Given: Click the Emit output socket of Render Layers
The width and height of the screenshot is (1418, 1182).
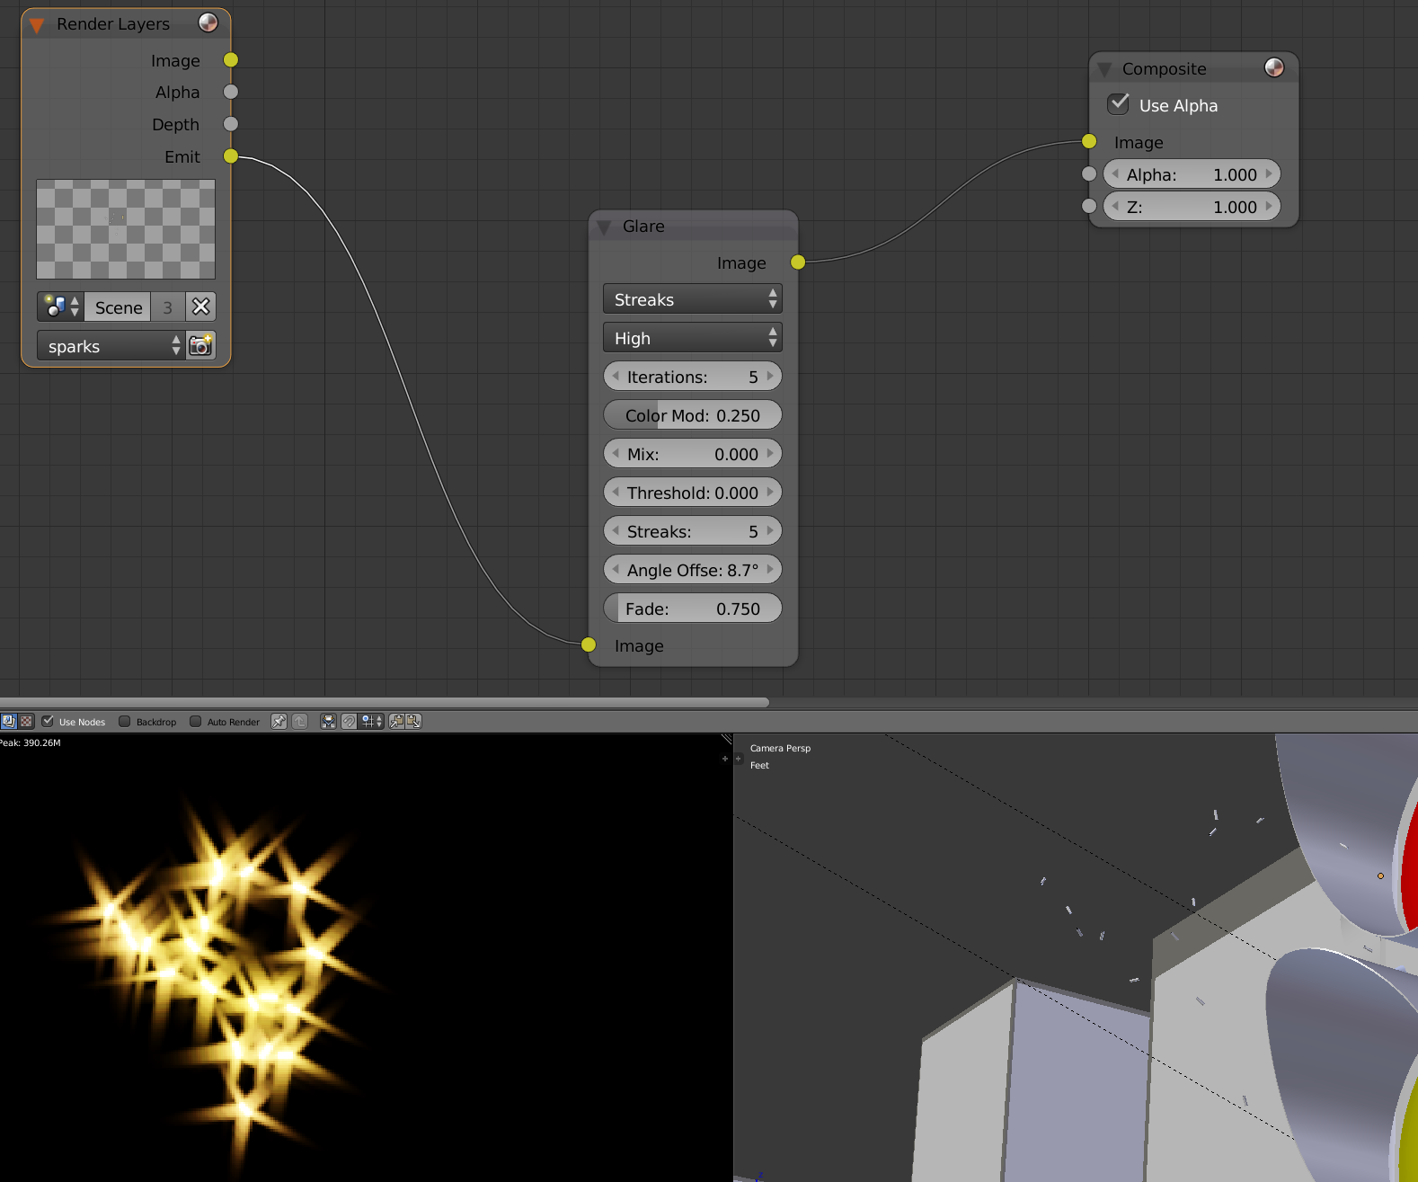Looking at the screenshot, I should [231, 156].
